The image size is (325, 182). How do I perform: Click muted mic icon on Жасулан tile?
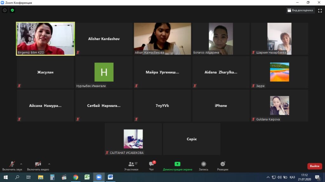[x=19, y=86]
